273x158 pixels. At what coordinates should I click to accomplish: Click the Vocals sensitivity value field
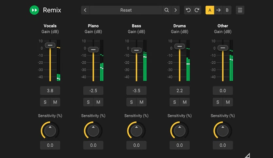(x=50, y=145)
